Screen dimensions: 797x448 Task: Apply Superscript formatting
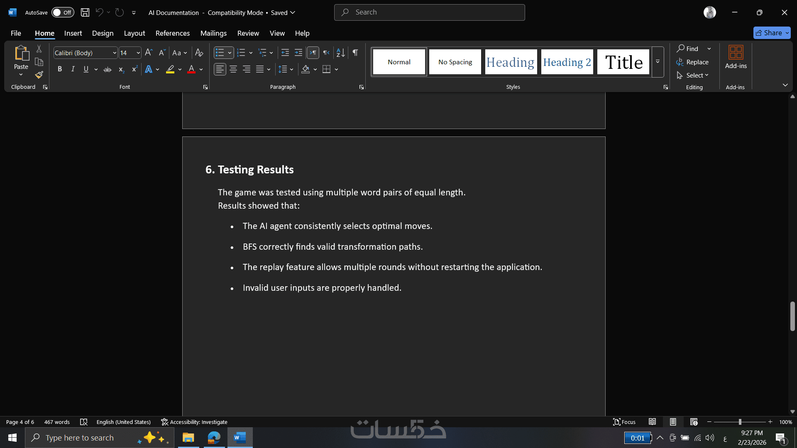[x=134, y=70]
